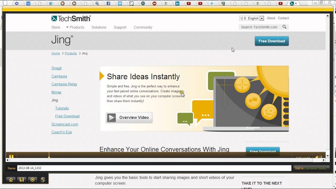Viewport: 336px width, 189px height.
Task: Open the About link
Action: click(x=271, y=18)
